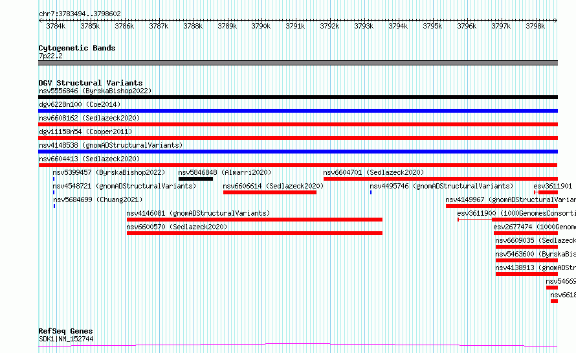Viewport: 576px width, 353px height.
Task: Click the DGV Structural Variants track title
Action: point(91,83)
